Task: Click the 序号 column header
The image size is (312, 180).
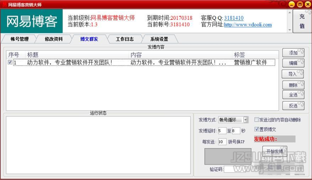Action: click(16, 55)
